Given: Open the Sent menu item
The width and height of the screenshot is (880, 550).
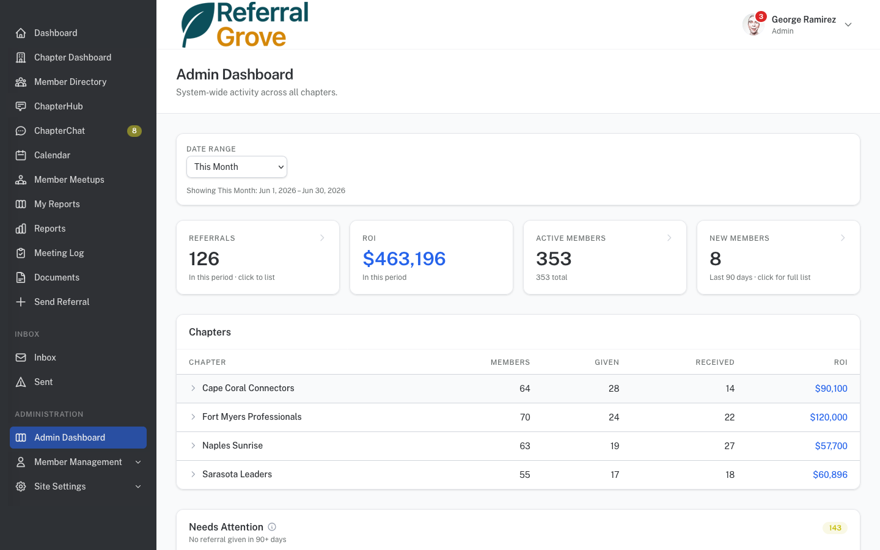Looking at the screenshot, I should tap(78, 382).
